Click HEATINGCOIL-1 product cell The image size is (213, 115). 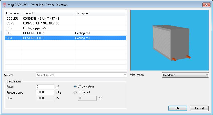coord(48,38)
